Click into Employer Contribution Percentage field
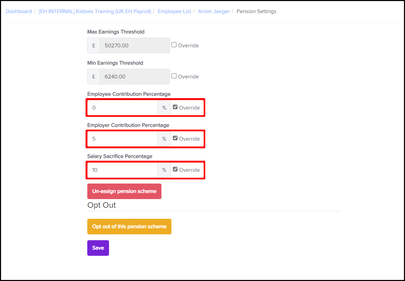 [x=122, y=139]
